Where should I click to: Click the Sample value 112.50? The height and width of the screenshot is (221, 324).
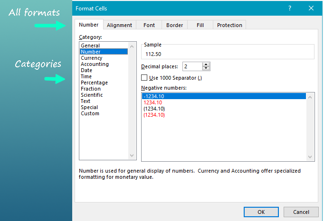click(x=153, y=54)
